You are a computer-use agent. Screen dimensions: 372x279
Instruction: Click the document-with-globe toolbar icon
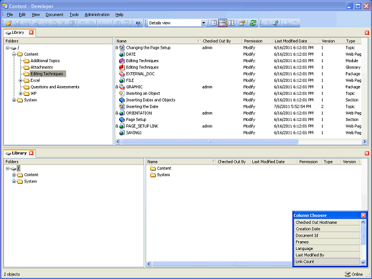[x=275, y=23]
